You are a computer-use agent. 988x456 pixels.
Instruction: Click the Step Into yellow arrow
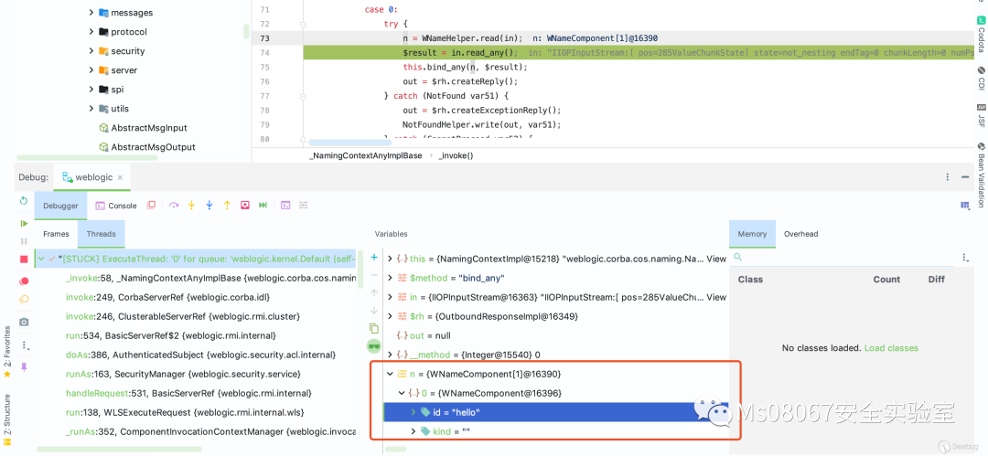(x=191, y=206)
